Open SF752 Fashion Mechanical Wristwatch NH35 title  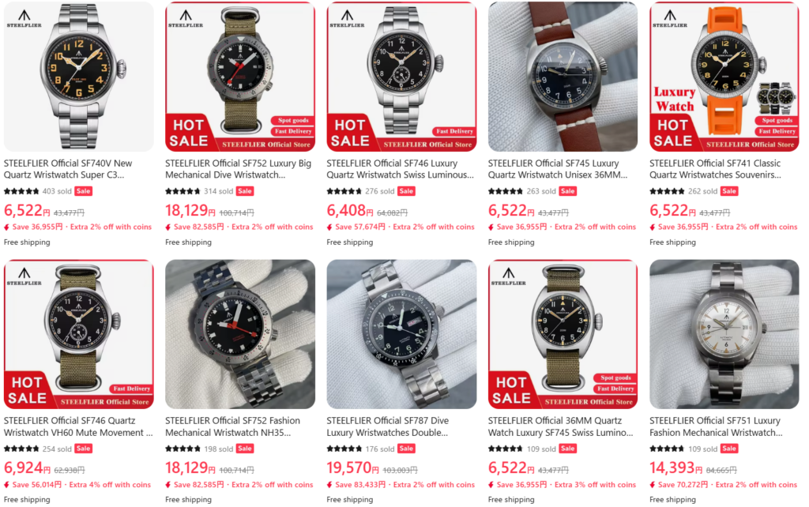point(232,426)
